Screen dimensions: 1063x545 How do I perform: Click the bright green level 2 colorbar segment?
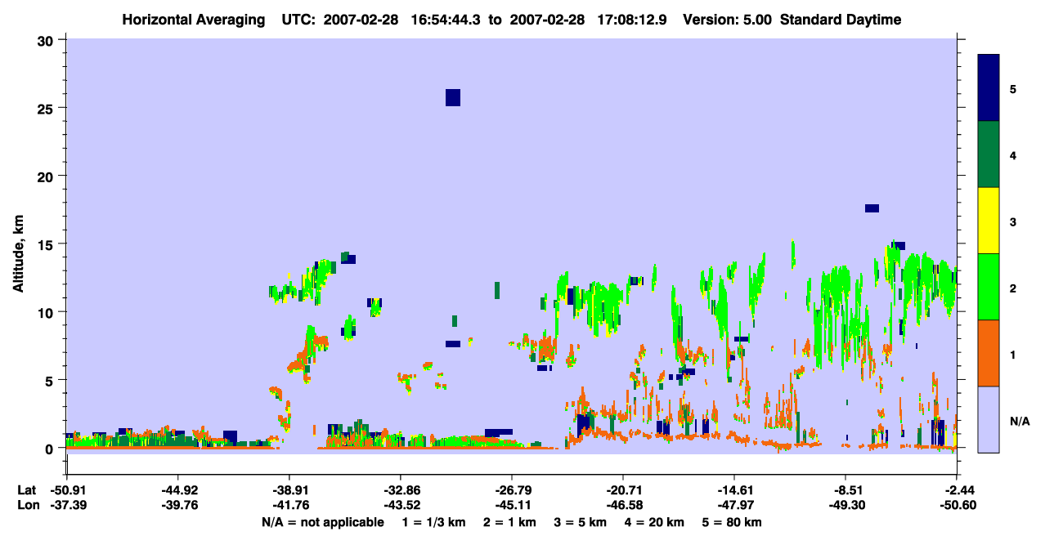click(989, 287)
